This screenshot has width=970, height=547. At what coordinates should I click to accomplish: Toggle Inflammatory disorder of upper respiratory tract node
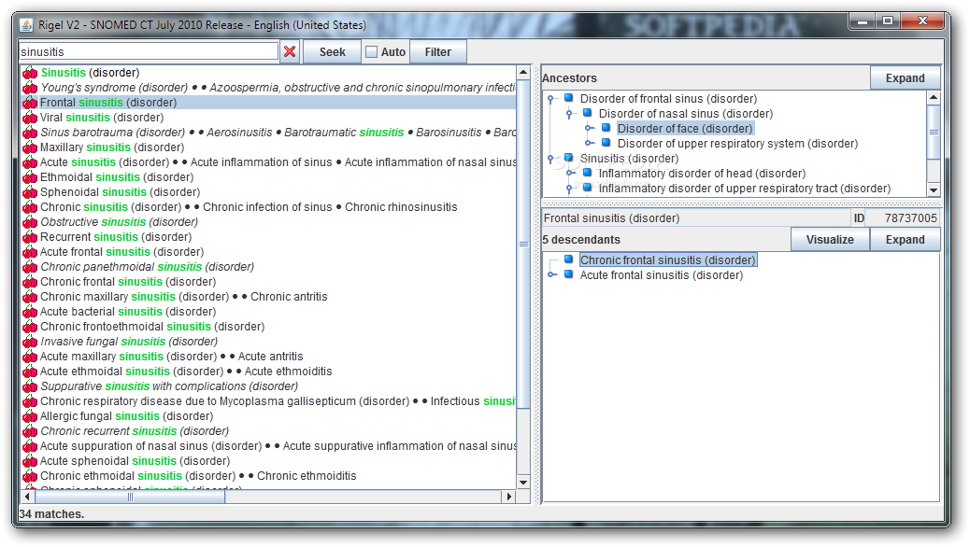click(570, 188)
